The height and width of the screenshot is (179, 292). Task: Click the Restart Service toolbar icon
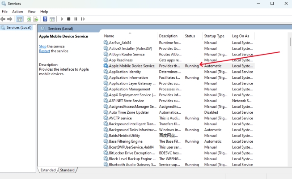pos(83,19)
